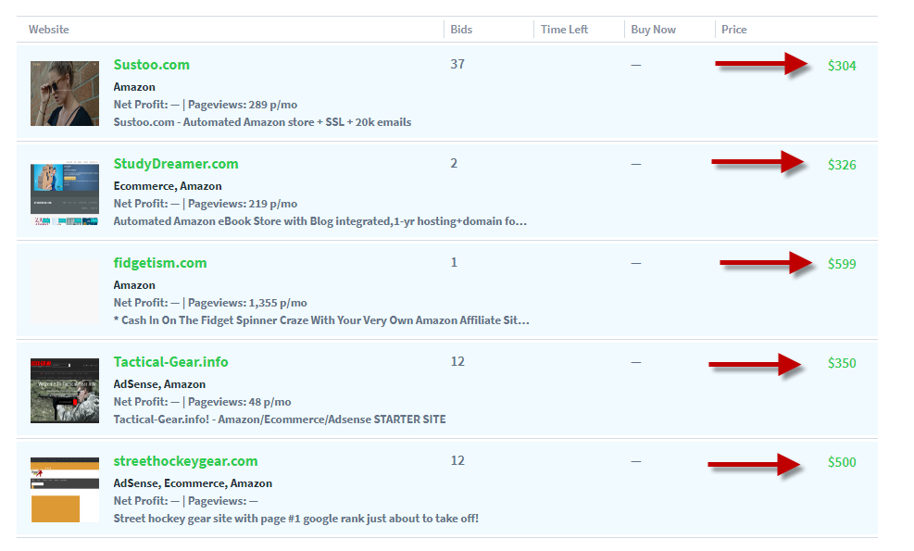Click the StudyDreamer.com site preview thumbnail
Screen dimensions: 914x551
65,194
